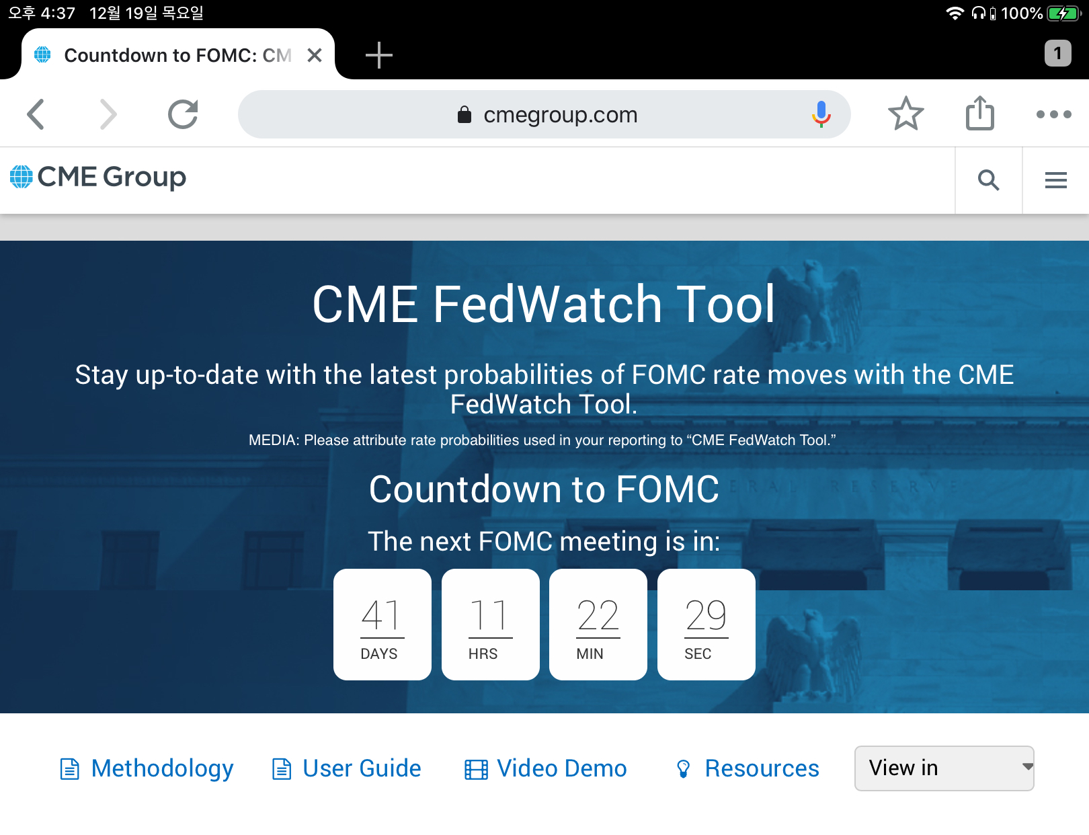
Task: Tap the Wi-Fi status icon
Action: pyautogui.click(x=955, y=13)
